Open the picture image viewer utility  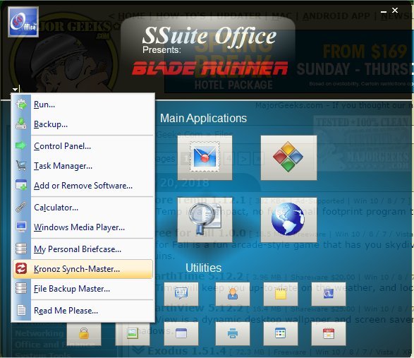point(133,334)
